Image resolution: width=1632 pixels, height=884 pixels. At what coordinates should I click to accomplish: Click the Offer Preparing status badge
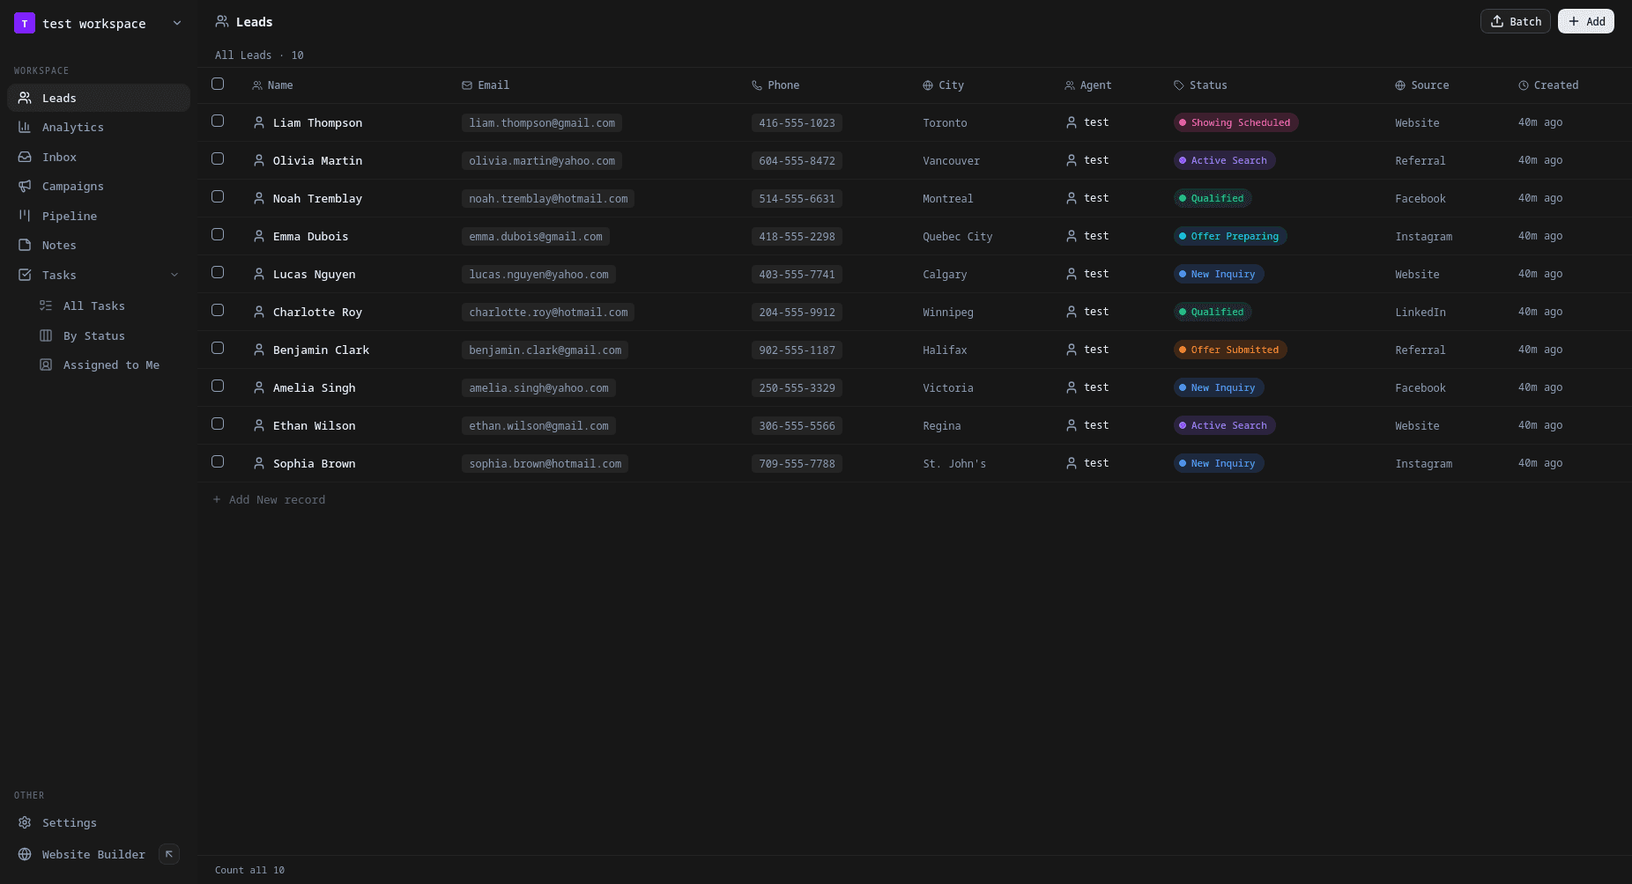(1230, 236)
